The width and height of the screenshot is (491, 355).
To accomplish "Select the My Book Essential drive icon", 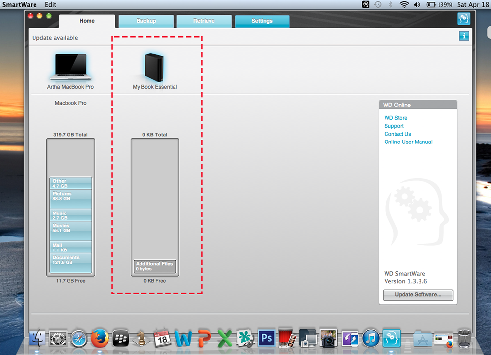I will pyautogui.click(x=154, y=68).
